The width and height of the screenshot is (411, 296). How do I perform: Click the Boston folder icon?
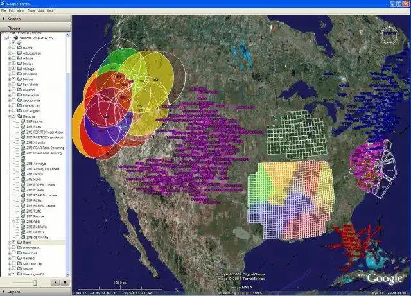[x=20, y=64]
